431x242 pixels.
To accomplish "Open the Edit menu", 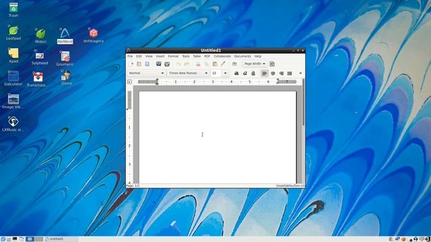I will pyautogui.click(x=139, y=56).
